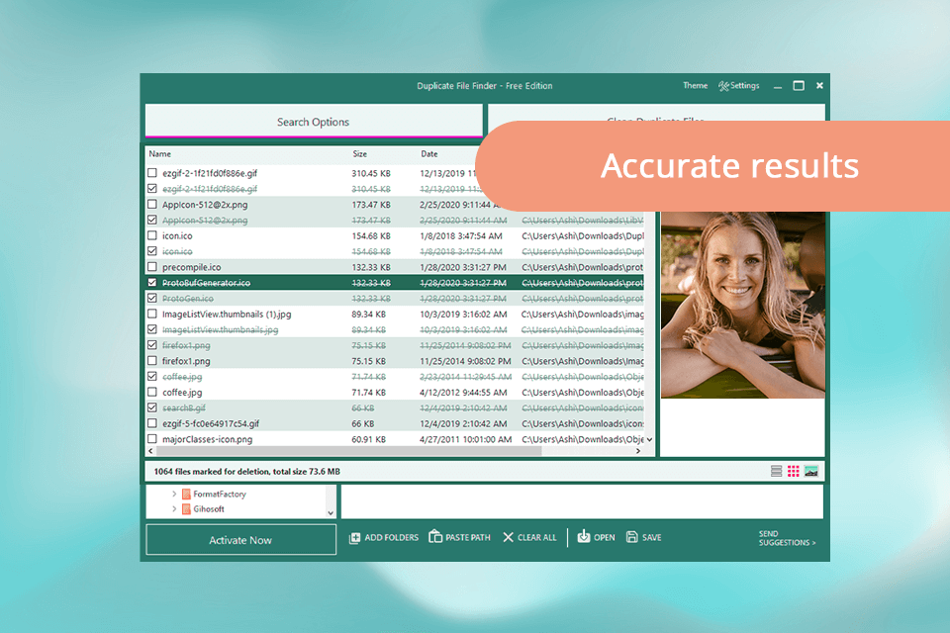Click the ADD FOLDERS label

click(392, 538)
